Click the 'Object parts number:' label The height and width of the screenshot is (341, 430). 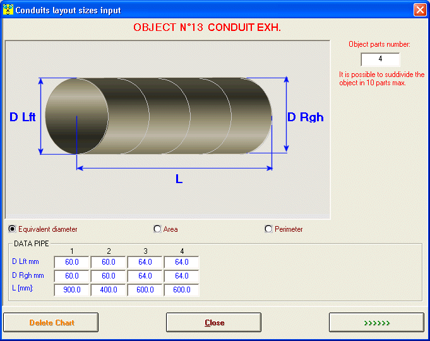point(379,44)
